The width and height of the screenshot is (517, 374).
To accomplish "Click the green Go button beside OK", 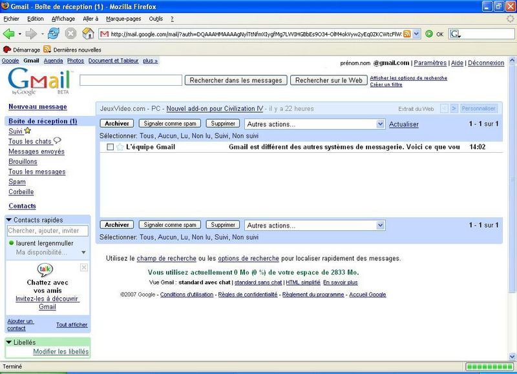I will pos(429,34).
